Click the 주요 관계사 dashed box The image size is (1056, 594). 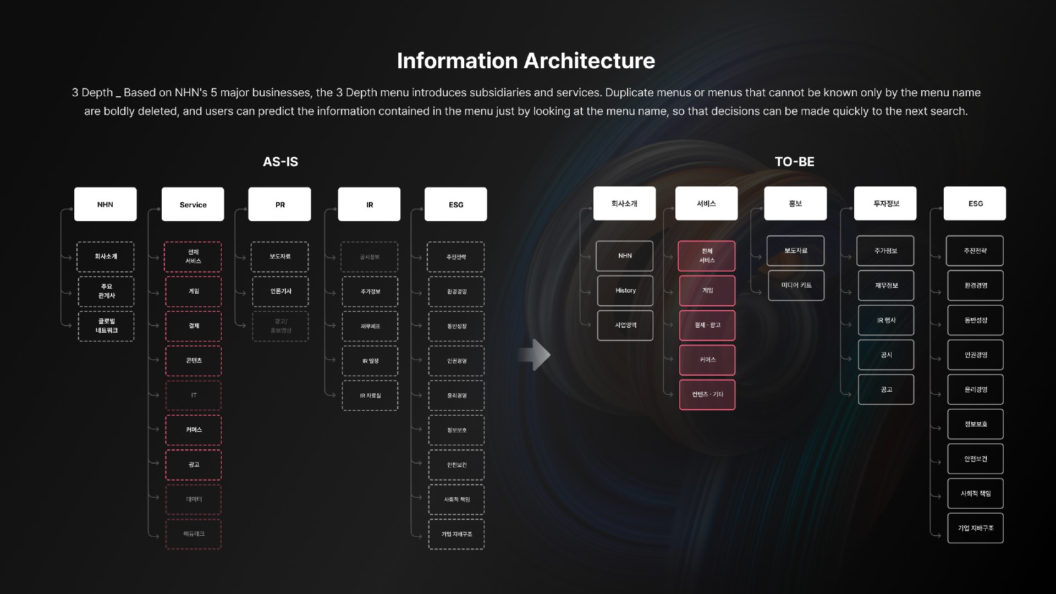[106, 291]
